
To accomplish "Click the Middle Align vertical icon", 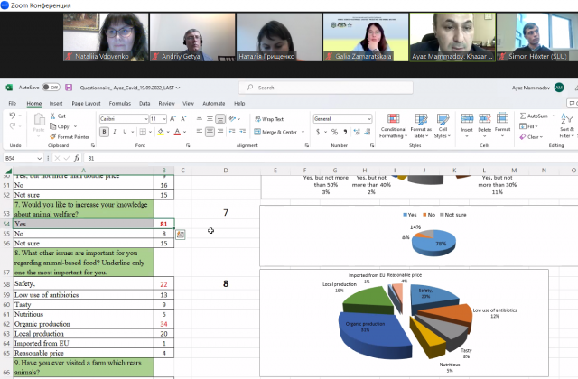I will point(210,118).
